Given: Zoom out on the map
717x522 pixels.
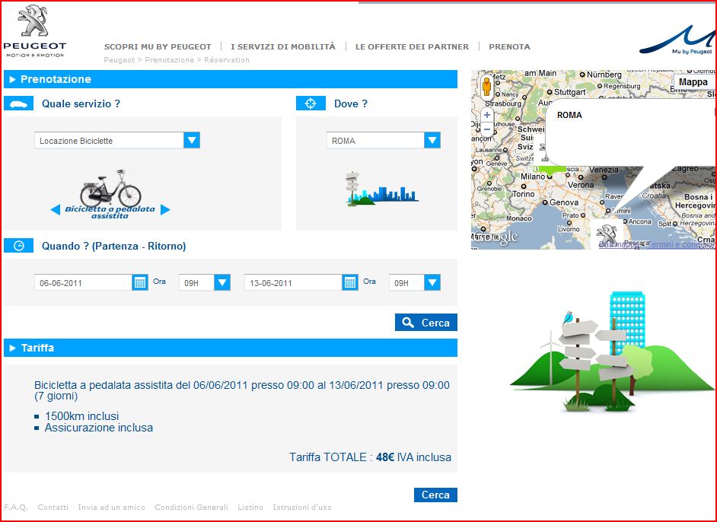Looking at the screenshot, I should [487, 129].
